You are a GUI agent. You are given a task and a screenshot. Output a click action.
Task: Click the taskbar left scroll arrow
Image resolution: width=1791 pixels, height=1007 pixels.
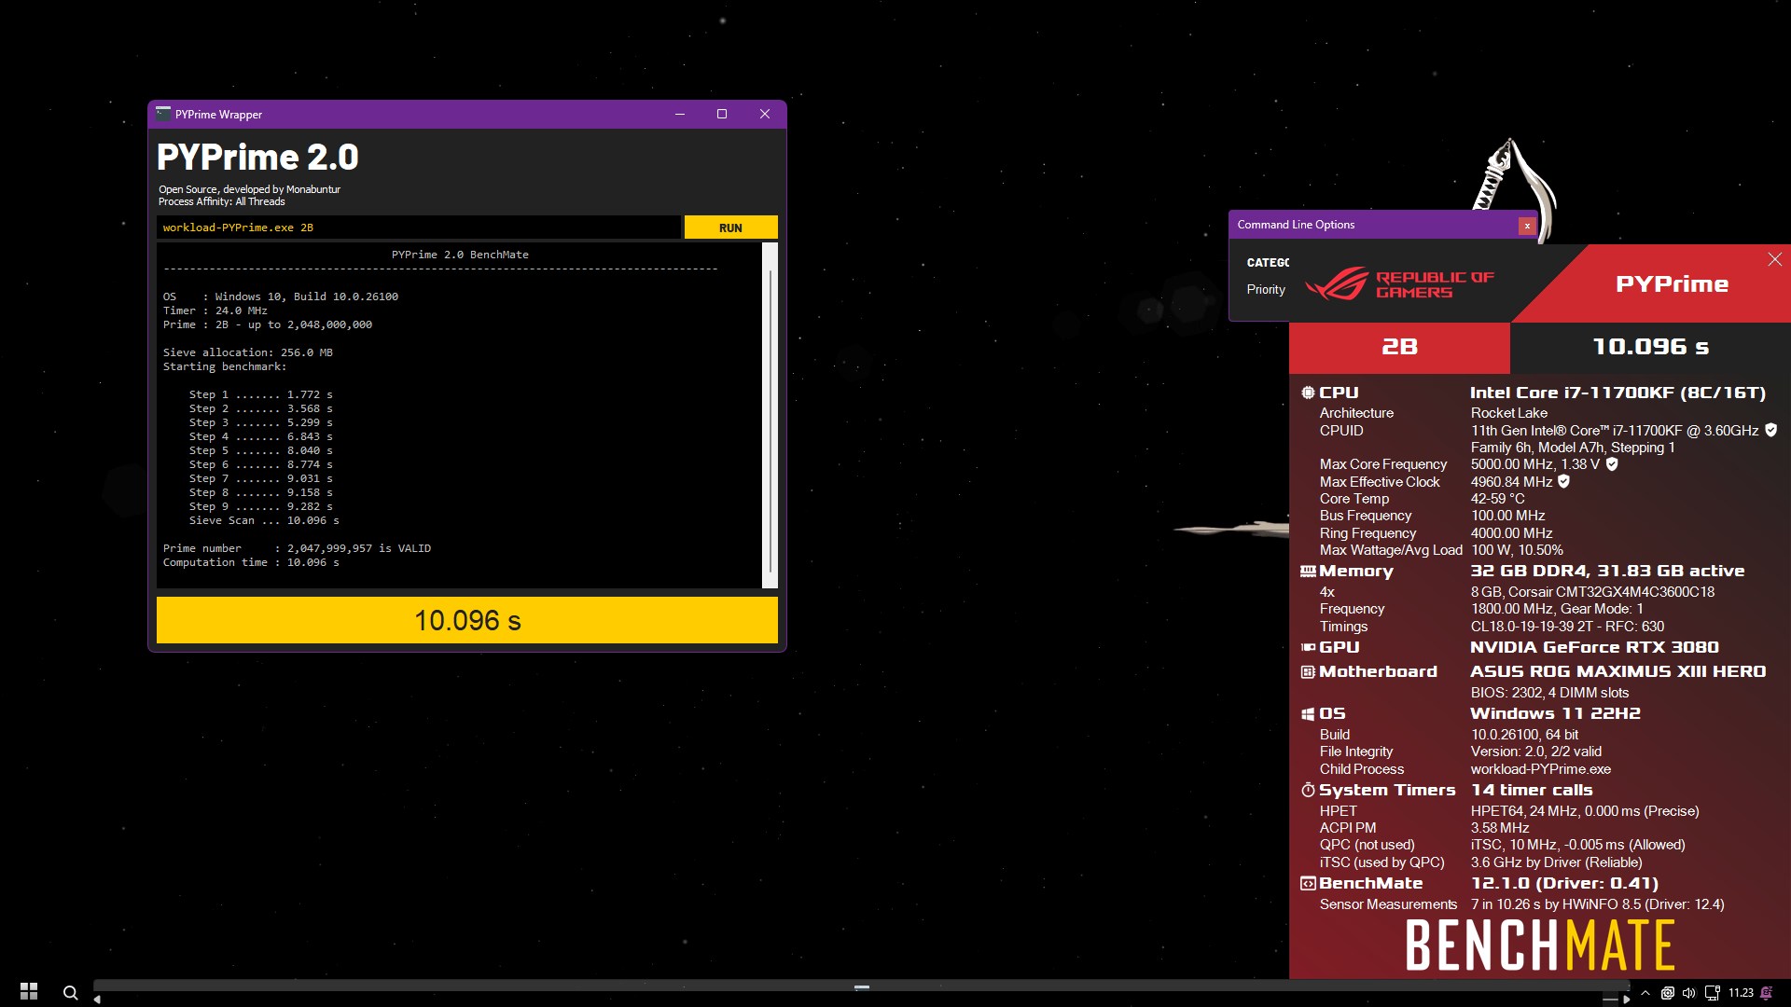click(x=97, y=1000)
